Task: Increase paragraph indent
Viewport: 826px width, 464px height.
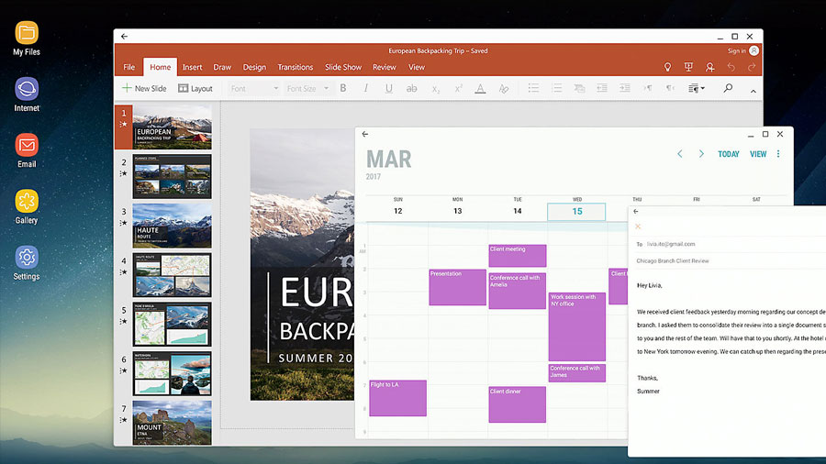Action: (x=625, y=88)
